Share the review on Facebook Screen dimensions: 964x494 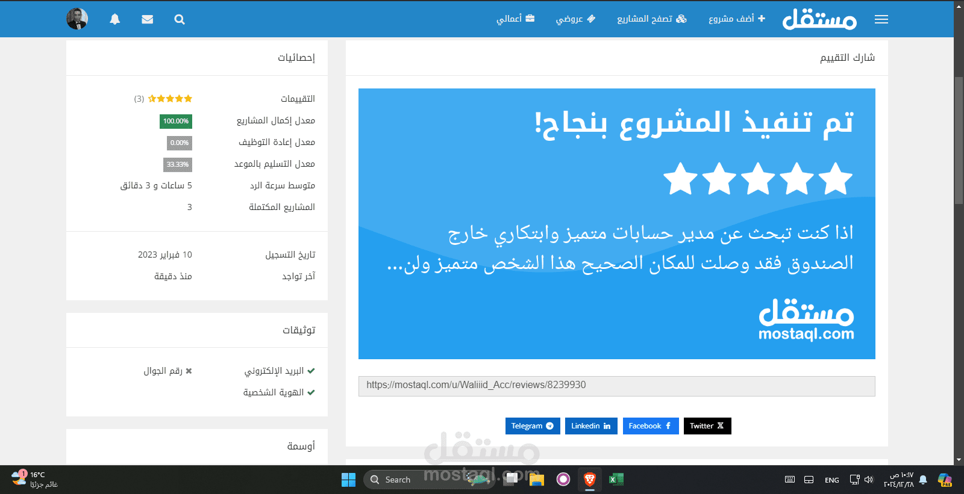[651, 426]
